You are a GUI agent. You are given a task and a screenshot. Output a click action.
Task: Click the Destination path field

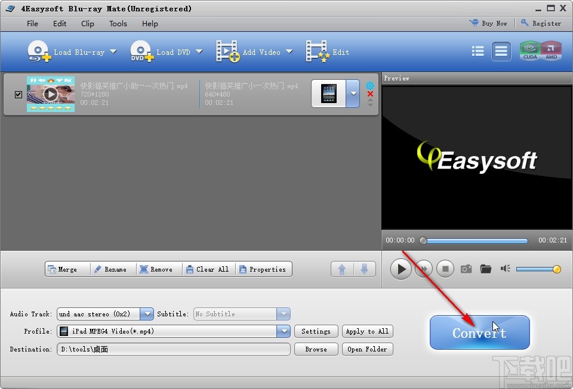(x=174, y=349)
